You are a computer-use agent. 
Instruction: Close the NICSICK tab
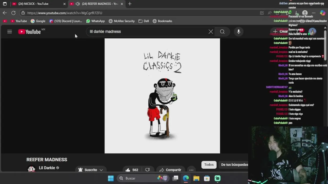(64, 4)
